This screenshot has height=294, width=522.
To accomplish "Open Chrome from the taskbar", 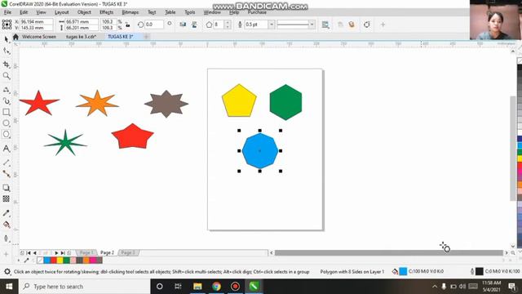I will click(216, 287).
